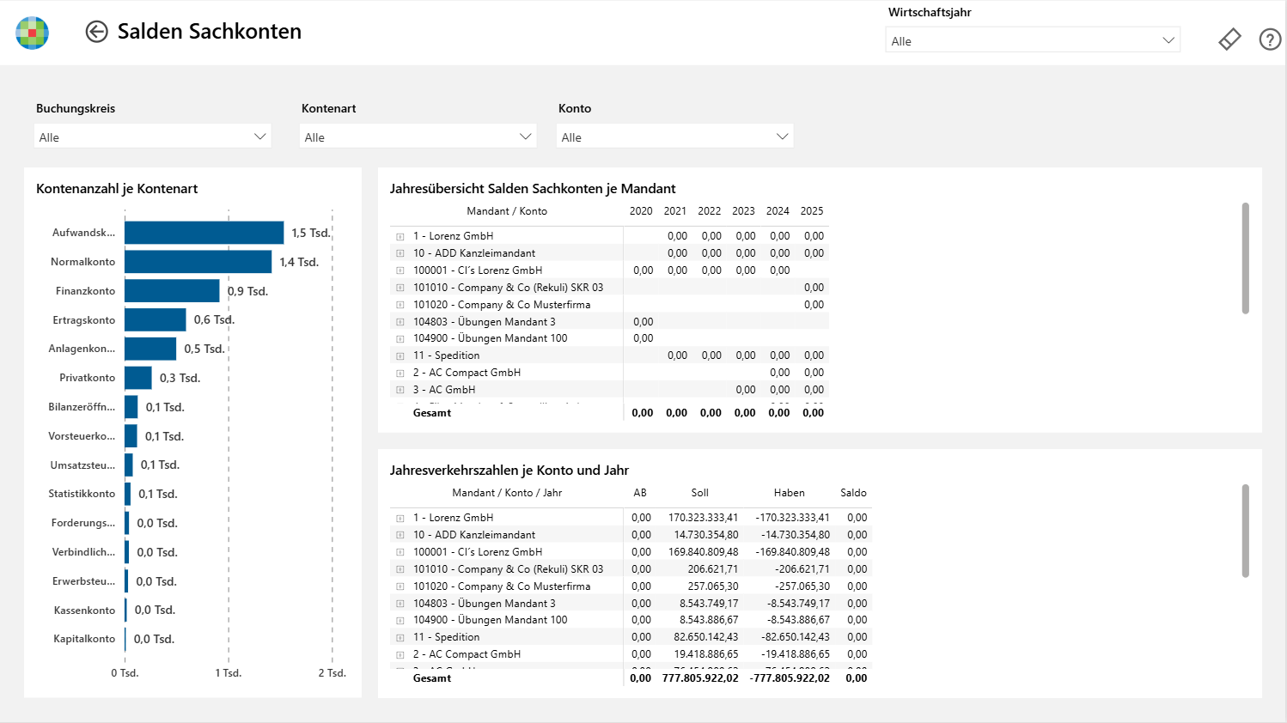1287x723 pixels.
Task: Expand 10 - ADD Kanzleimandant in Jahresverkehrszahlen
Action: (x=400, y=535)
